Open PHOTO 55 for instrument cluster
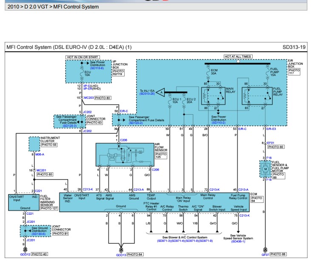316x275 pixels. [x=49, y=145]
